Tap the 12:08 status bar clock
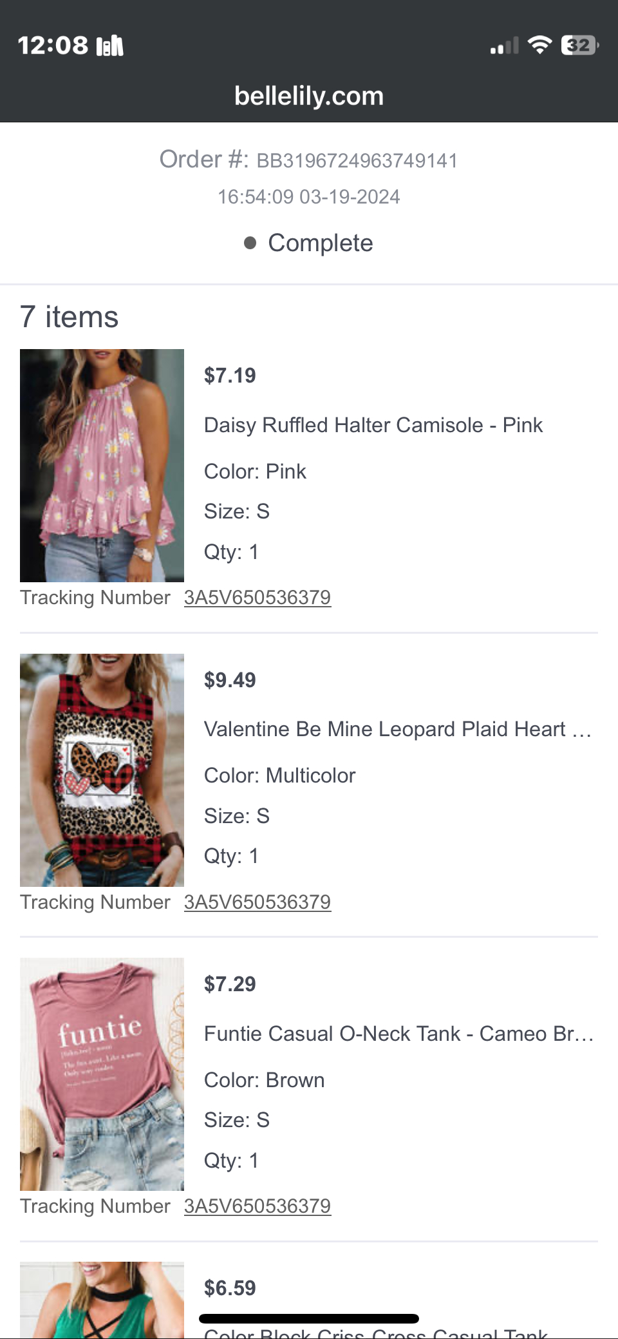The image size is (618, 1339). [x=53, y=45]
